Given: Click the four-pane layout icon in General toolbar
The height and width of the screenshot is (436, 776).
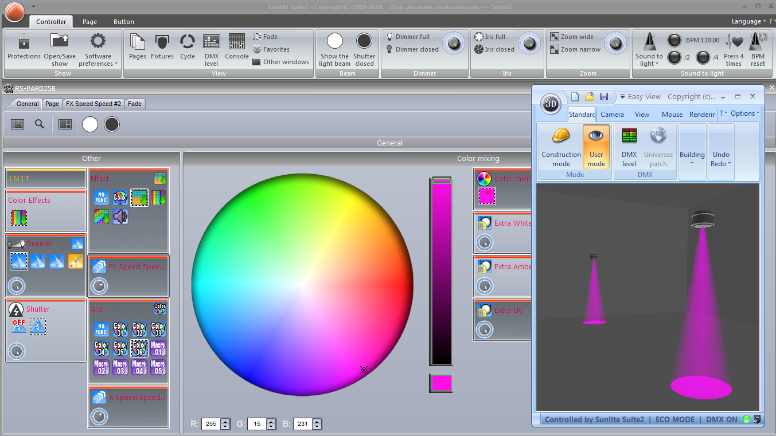Looking at the screenshot, I should point(65,124).
